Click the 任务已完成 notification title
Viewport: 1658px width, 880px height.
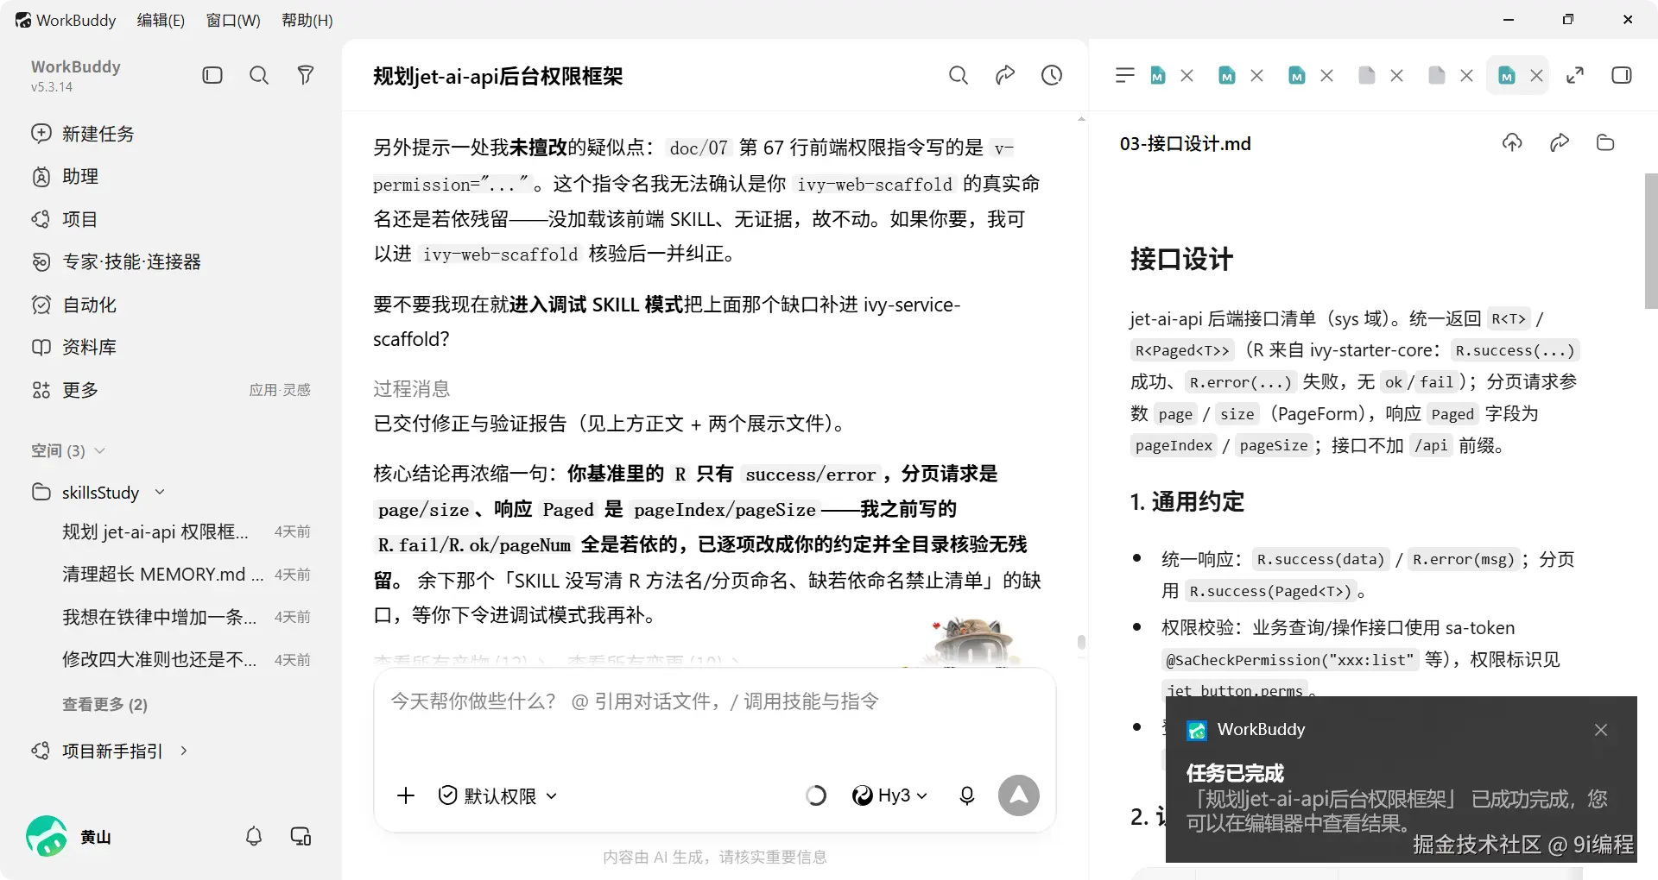(x=1235, y=773)
